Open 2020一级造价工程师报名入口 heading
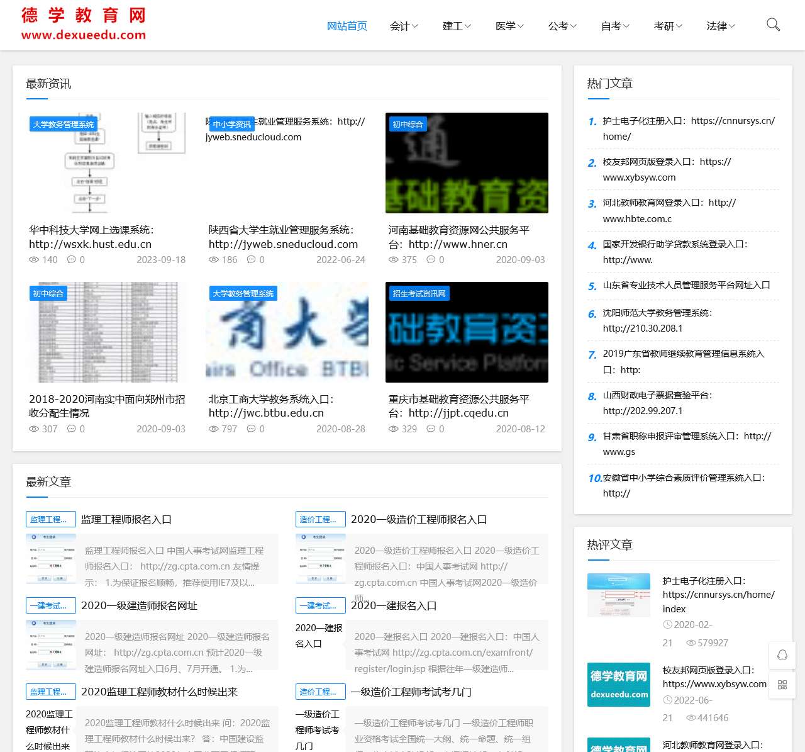Image resolution: width=805 pixels, height=752 pixels. point(419,520)
